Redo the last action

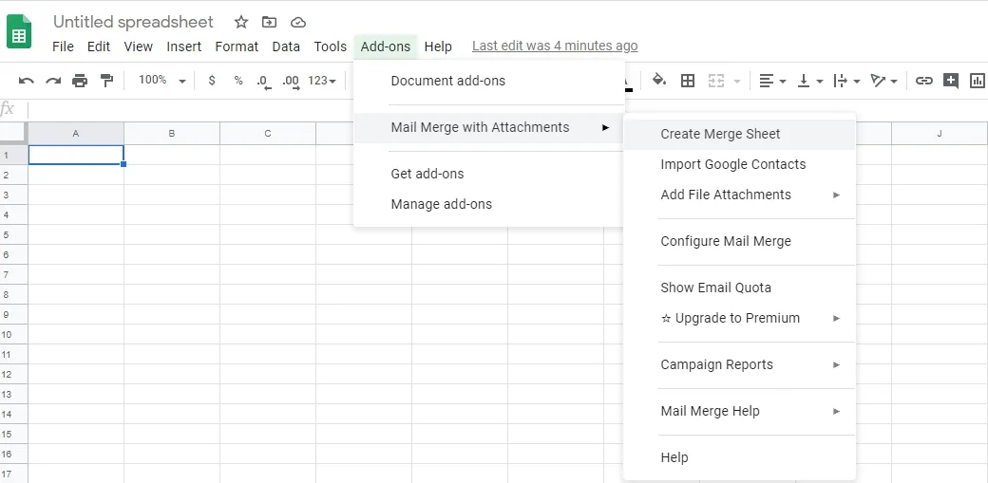click(x=53, y=81)
